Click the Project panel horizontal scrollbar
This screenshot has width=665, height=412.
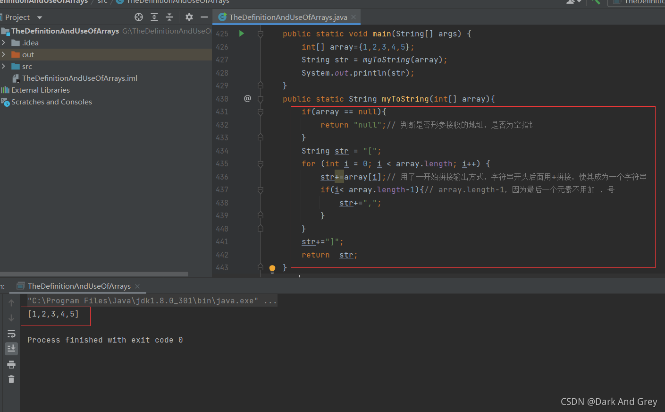point(94,274)
